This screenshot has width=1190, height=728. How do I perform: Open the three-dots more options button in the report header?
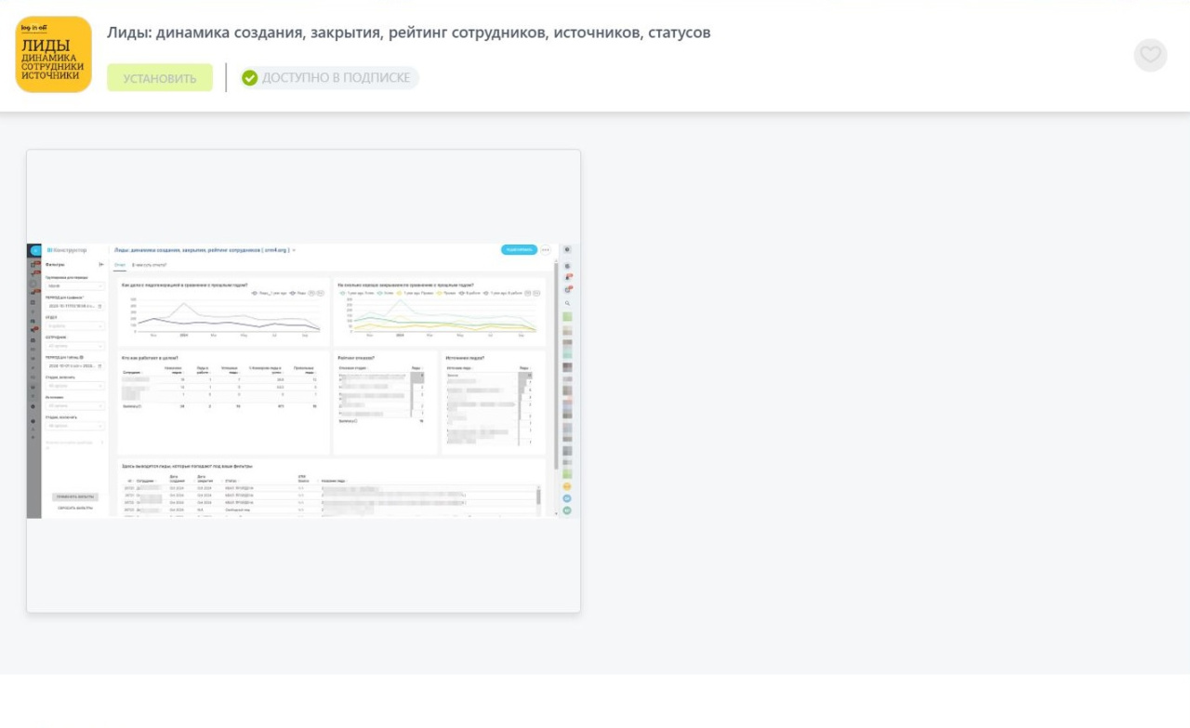point(545,250)
